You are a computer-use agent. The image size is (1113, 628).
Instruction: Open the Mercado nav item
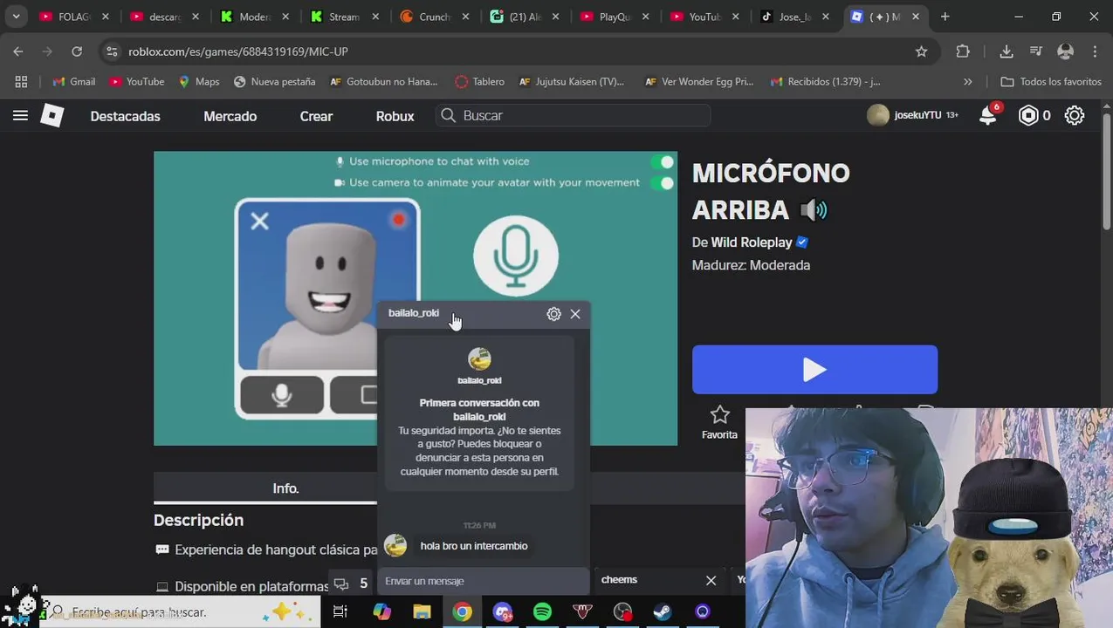[230, 116]
